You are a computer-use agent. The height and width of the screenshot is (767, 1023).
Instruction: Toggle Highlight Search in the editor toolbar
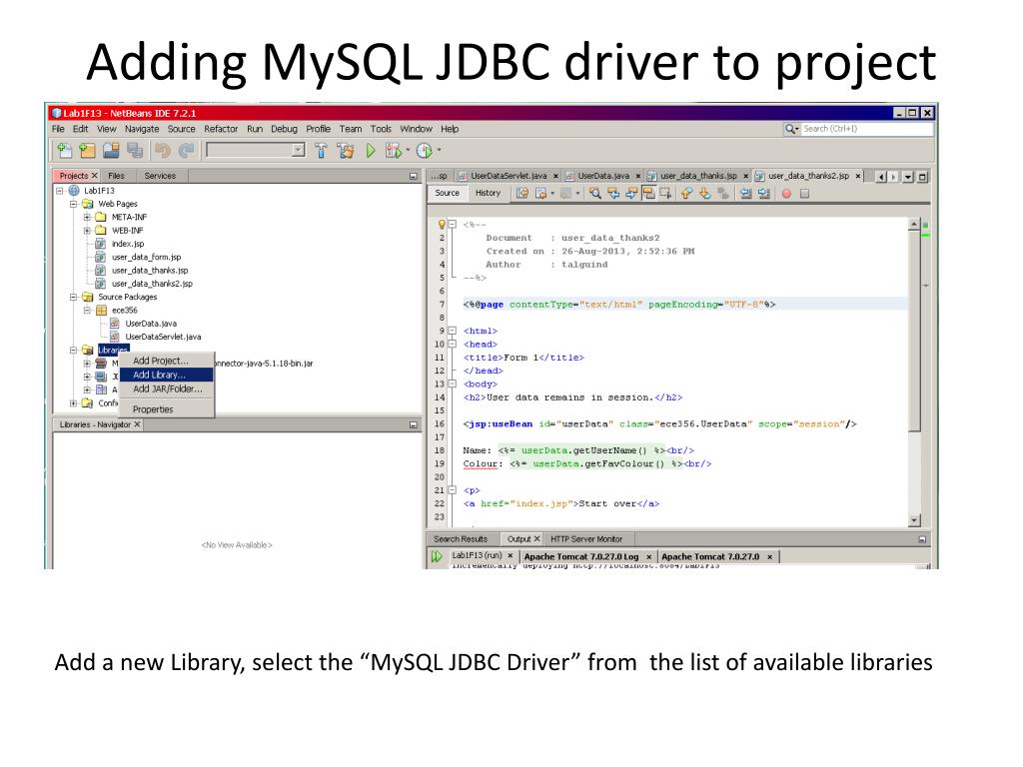point(648,193)
